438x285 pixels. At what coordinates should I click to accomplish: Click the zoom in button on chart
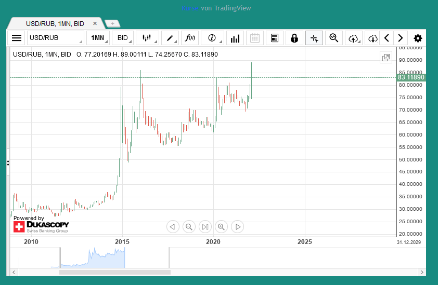[x=222, y=226]
